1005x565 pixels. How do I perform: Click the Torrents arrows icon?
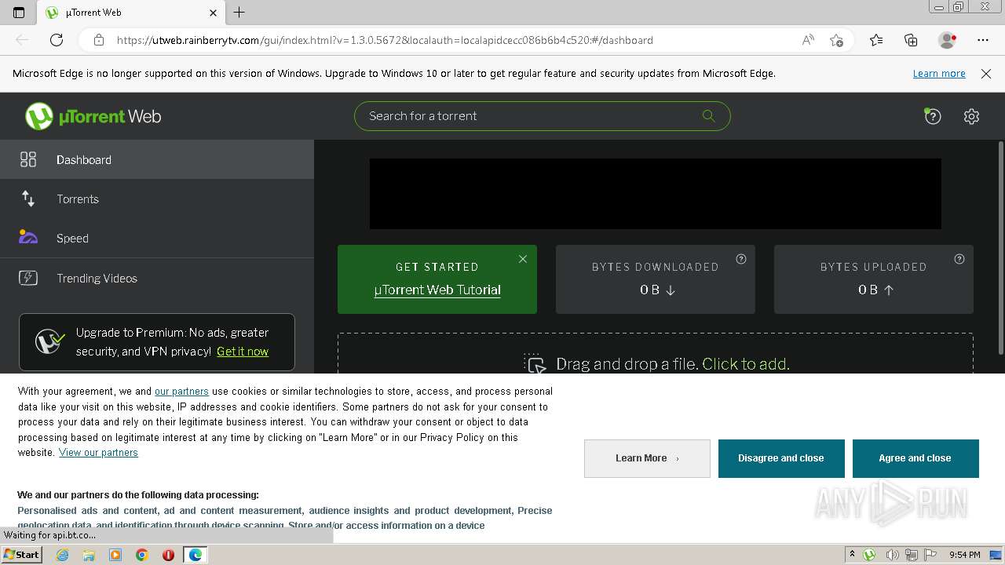click(28, 199)
